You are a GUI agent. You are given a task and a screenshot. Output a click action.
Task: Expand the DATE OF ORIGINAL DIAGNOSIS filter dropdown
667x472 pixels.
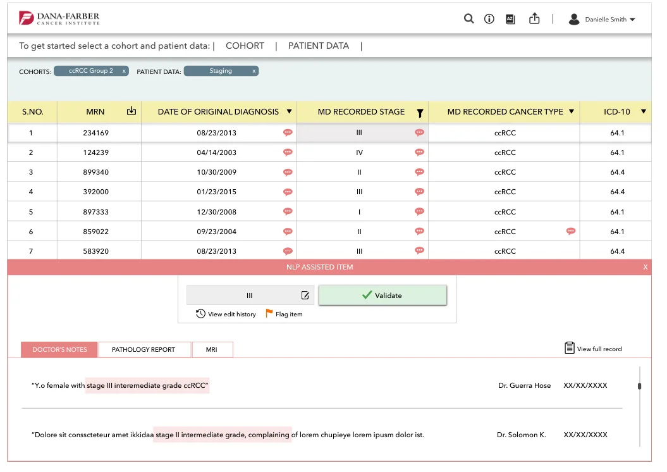point(290,112)
